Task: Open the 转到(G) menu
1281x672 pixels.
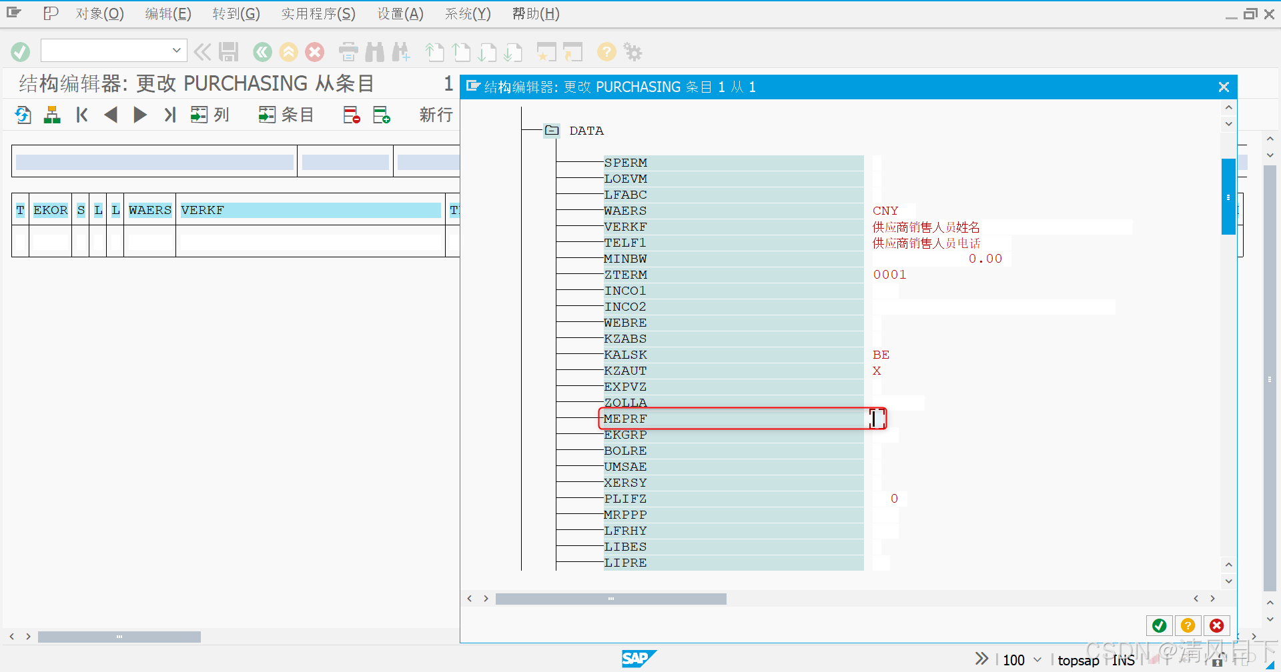Action: tap(236, 14)
